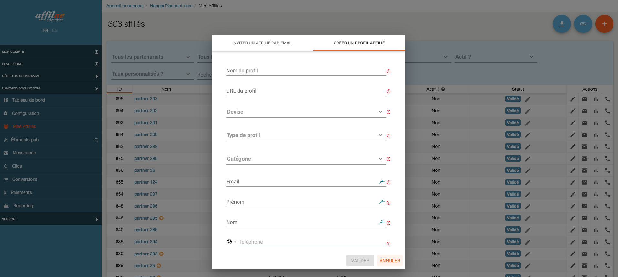Expand the Mon Compte sidebar section
This screenshot has height=277, width=618.
(x=96, y=52)
